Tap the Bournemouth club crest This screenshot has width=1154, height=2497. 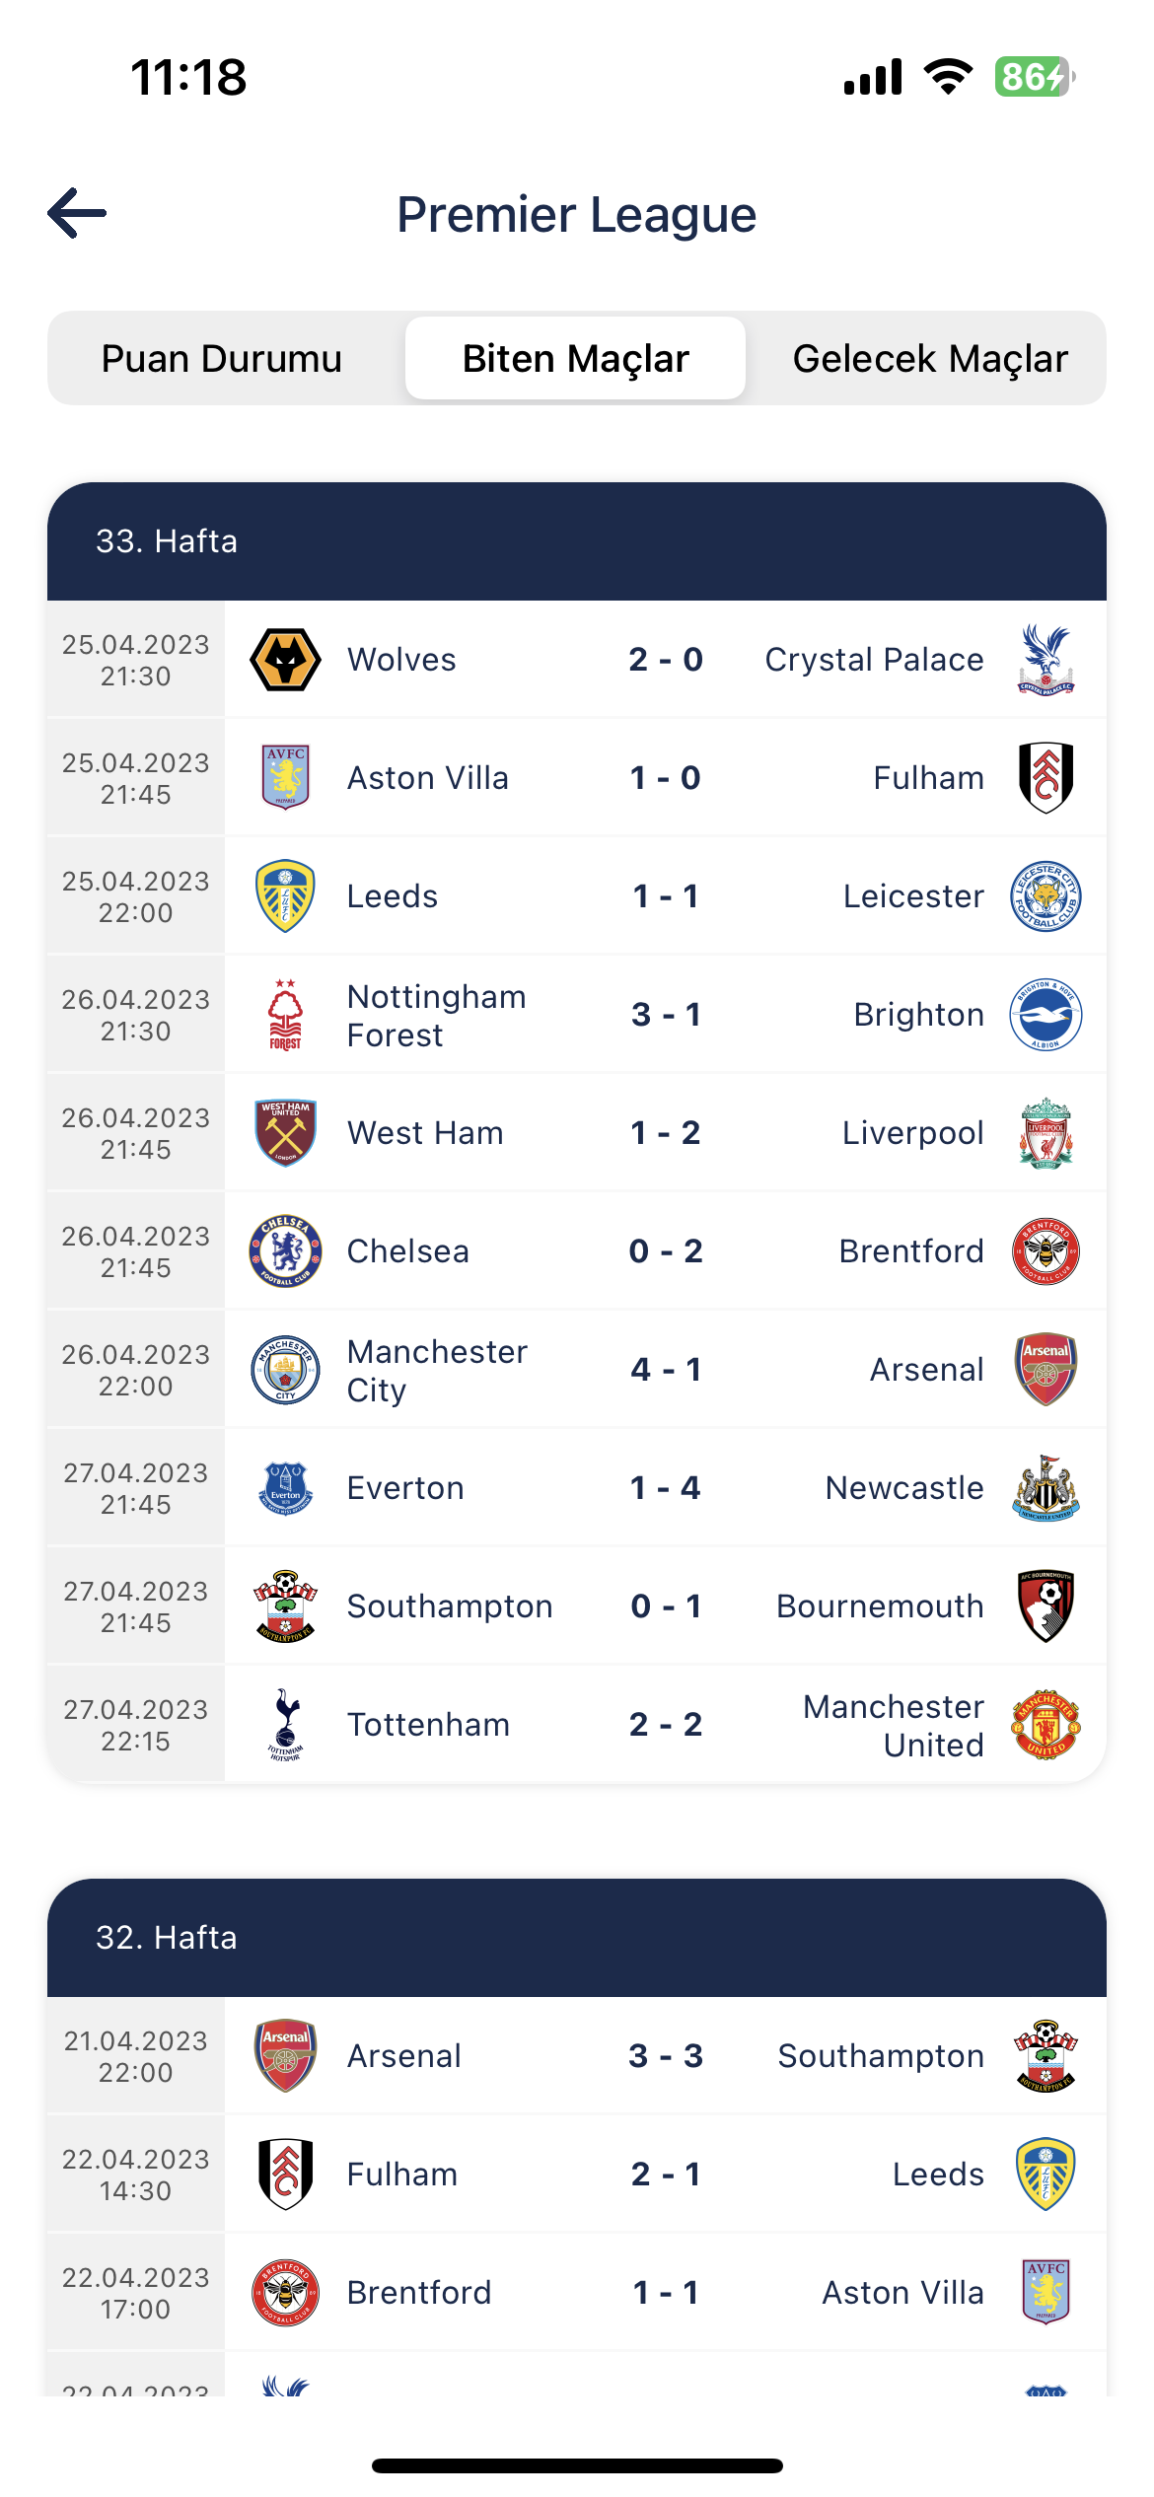pos(1046,1605)
